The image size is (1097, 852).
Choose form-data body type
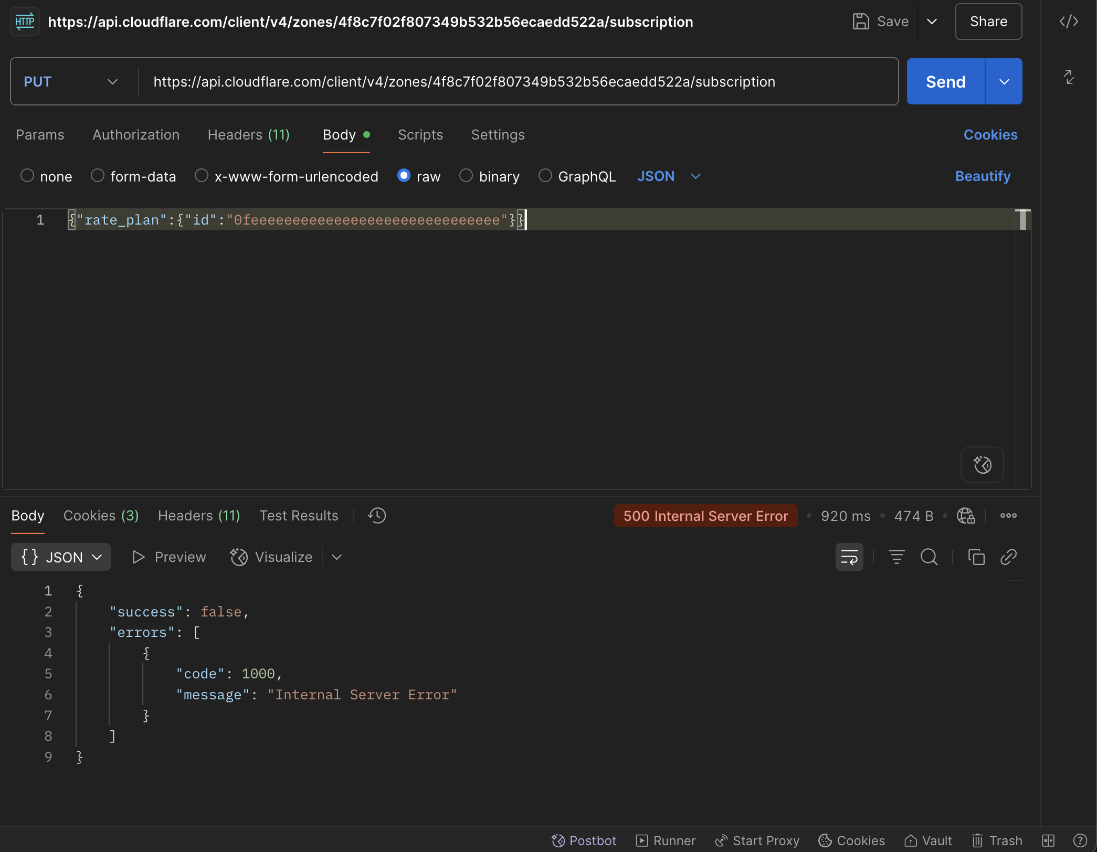point(98,176)
